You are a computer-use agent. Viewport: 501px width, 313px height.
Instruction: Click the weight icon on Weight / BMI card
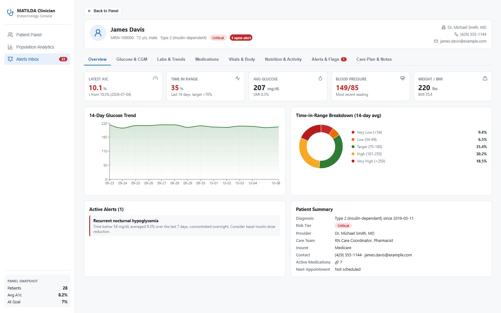click(485, 78)
